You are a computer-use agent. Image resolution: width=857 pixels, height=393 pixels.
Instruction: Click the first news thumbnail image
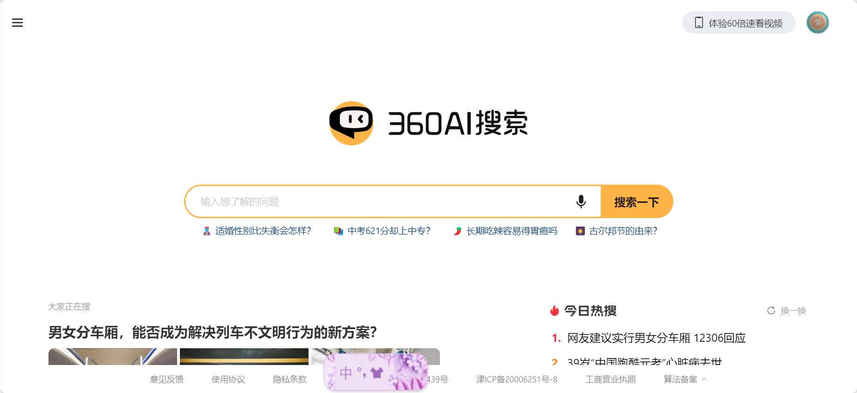[x=113, y=357]
